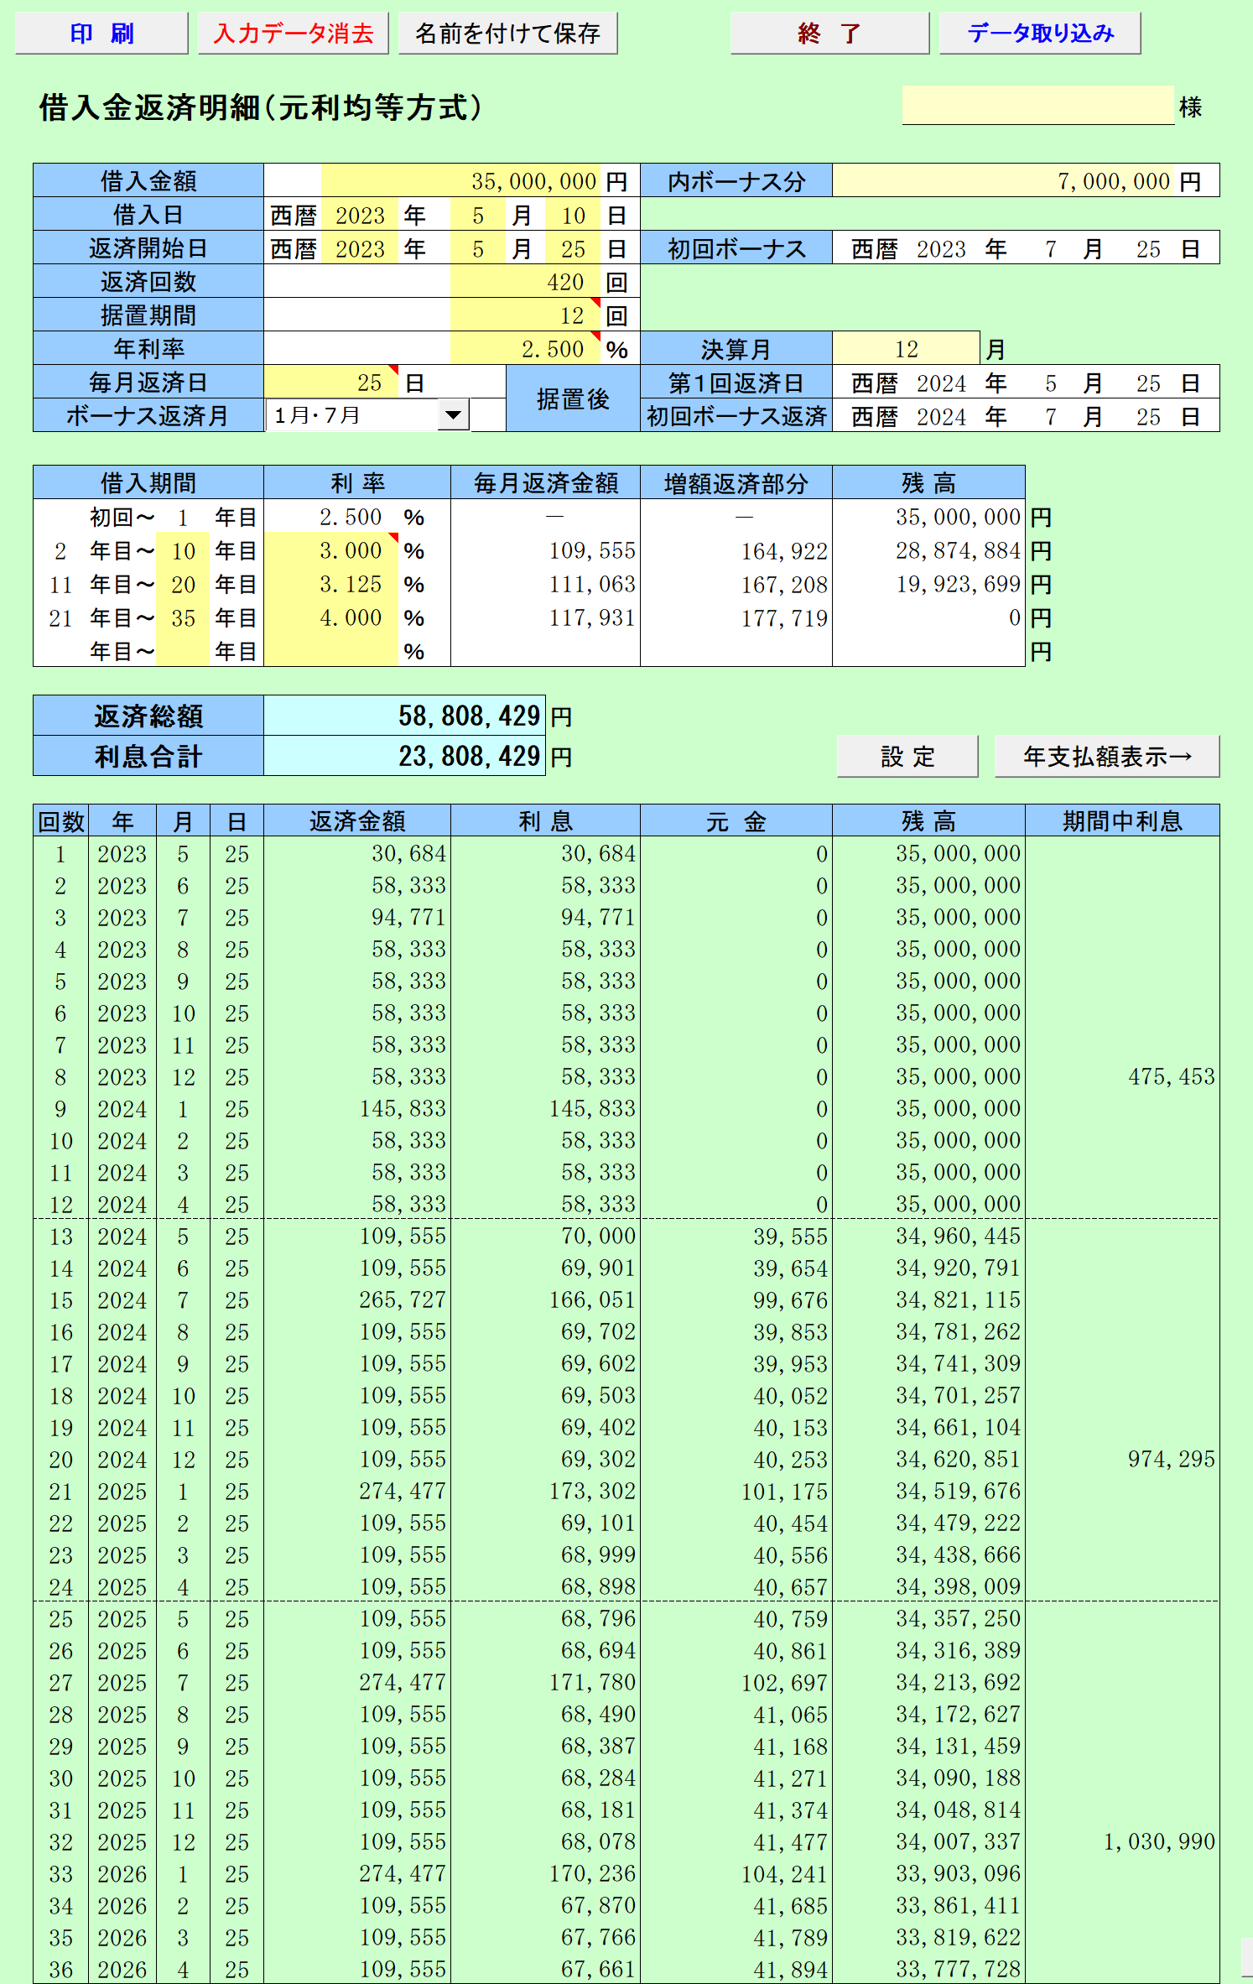Select the period end year 10 field

coord(183,551)
